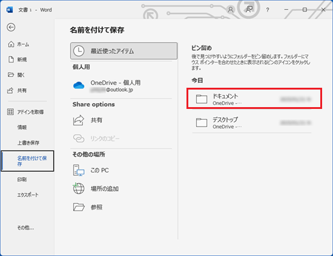333x256 pixels.
Task: Open the 印刷 (Print) page
Action: point(22,180)
